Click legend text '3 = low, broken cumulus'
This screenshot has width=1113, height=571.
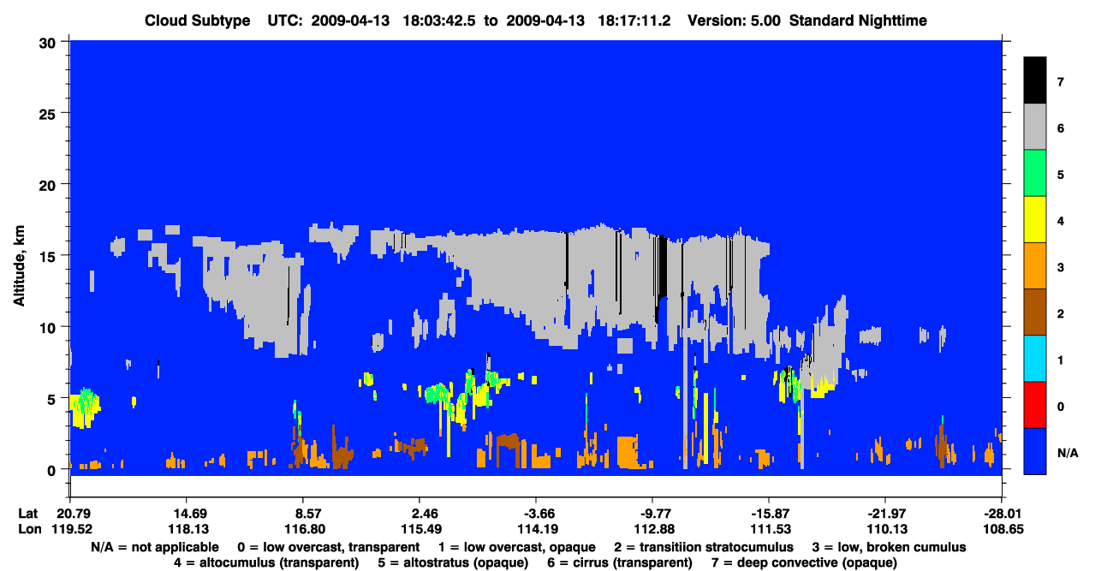(890, 547)
